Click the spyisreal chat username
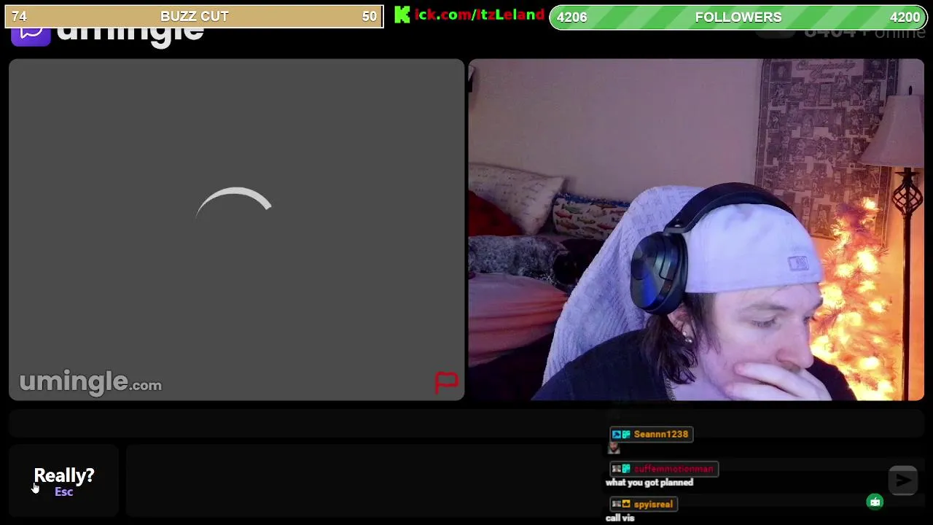 pyautogui.click(x=653, y=504)
